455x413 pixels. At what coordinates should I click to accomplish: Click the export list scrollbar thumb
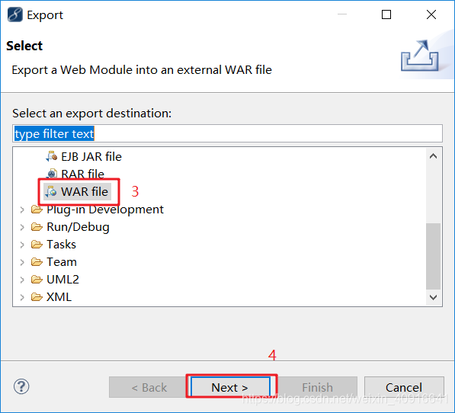434,256
